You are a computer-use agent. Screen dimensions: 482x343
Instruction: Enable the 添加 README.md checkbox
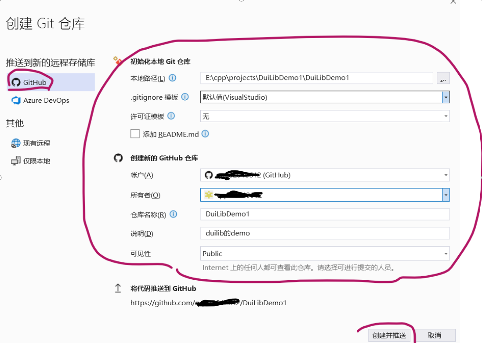tap(135, 134)
